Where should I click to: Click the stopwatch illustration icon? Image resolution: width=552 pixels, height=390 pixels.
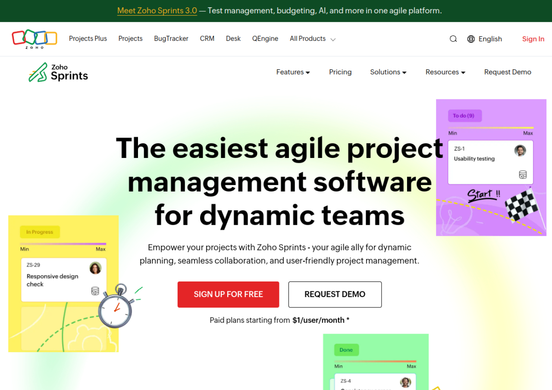tap(116, 306)
